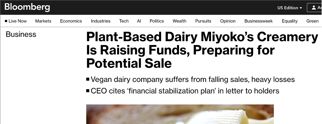Navigate to the AI section
This screenshot has width=322, height=124.
(139, 21)
